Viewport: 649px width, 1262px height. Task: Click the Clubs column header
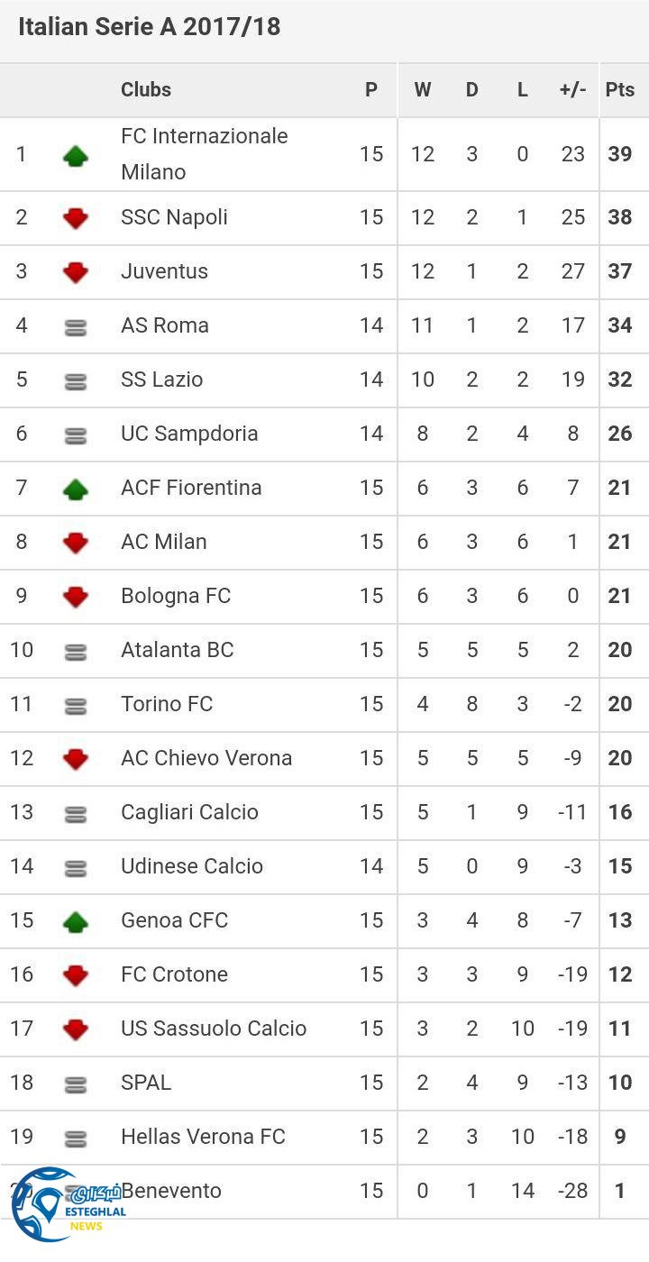(x=146, y=89)
